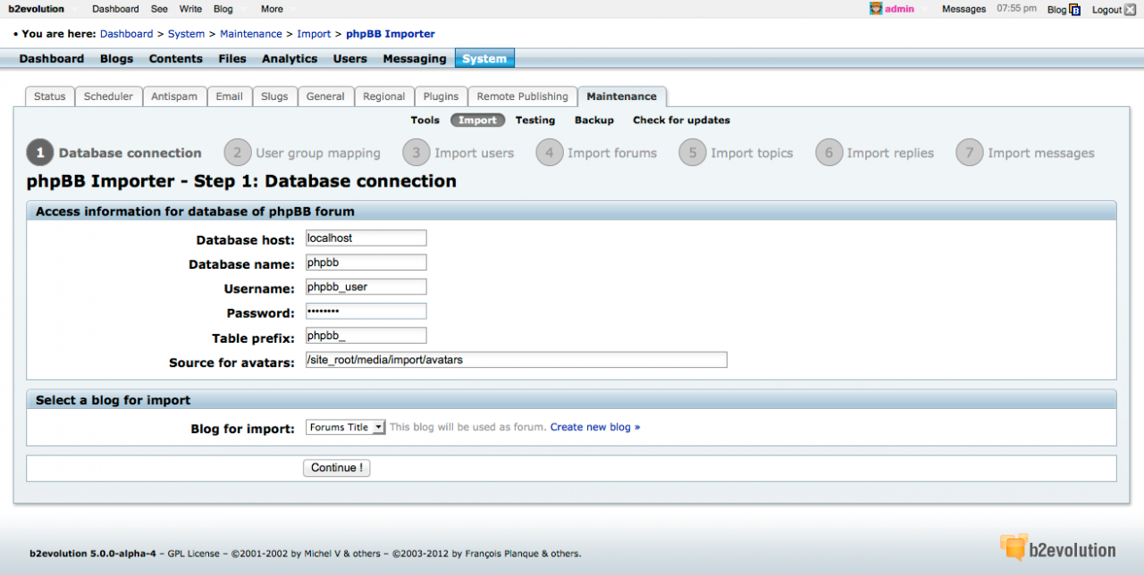This screenshot has width=1144, height=575.
Task: Click the Blog icon in top bar
Action: [x=1075, y=10]
